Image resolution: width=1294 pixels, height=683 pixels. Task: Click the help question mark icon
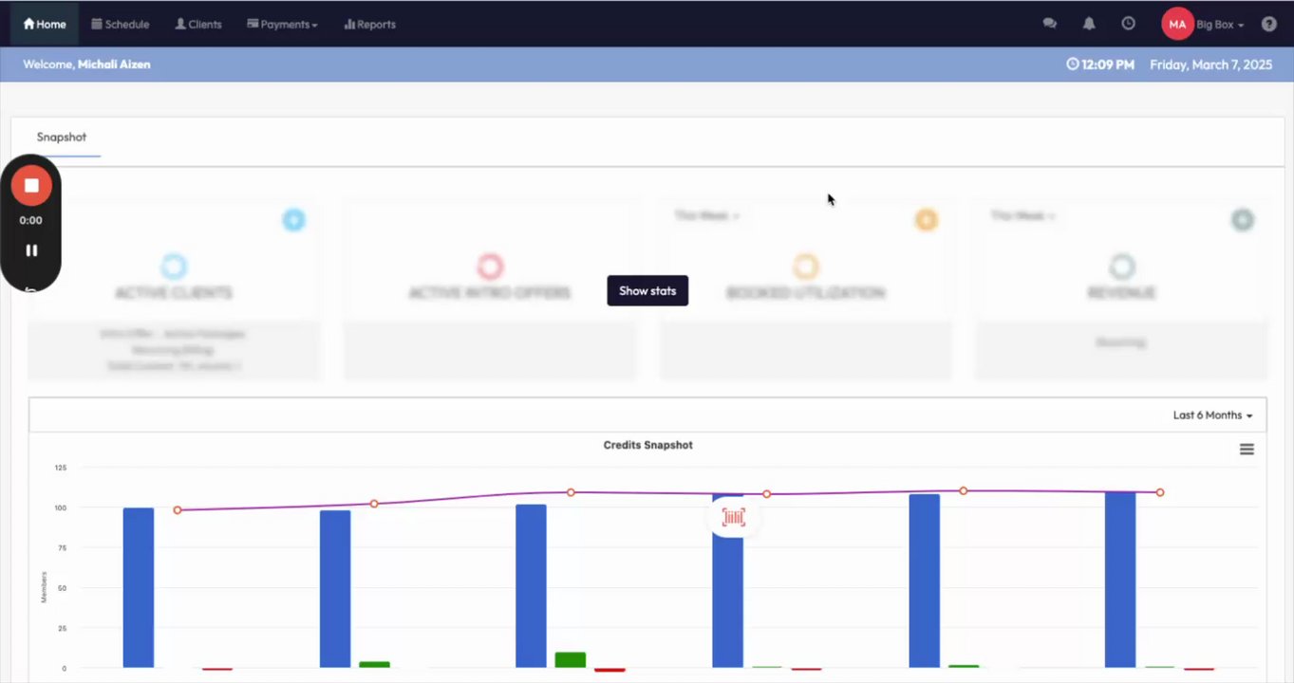(1269, 24)
